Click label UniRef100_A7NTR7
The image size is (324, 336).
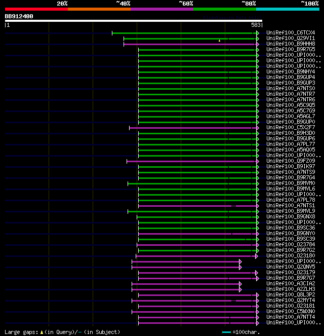(291, 94)
